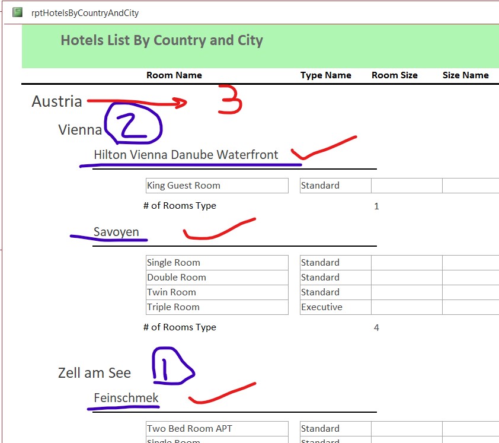Viewport: 499px width, 443px height.
Task: Select the Austria country heading
Action: click(57, 101)
